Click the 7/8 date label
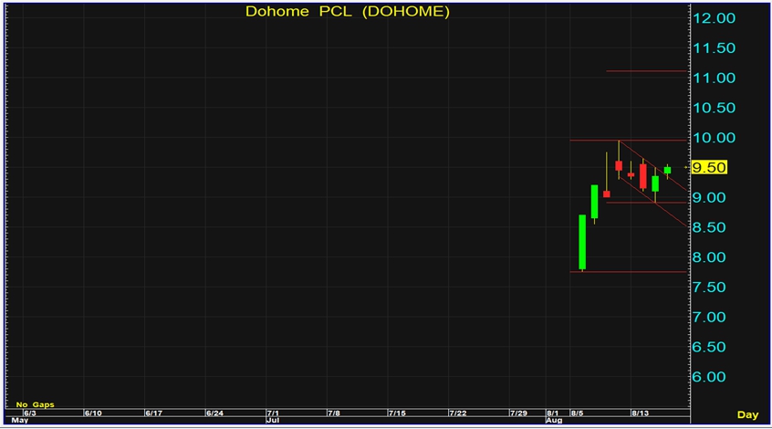This screenshot has width=772, height=429. point(334,413)
